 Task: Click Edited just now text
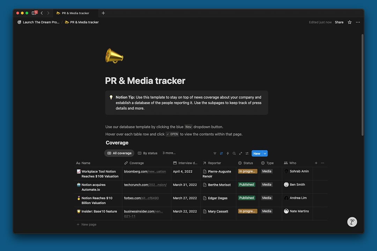click(x=320, y=22)
